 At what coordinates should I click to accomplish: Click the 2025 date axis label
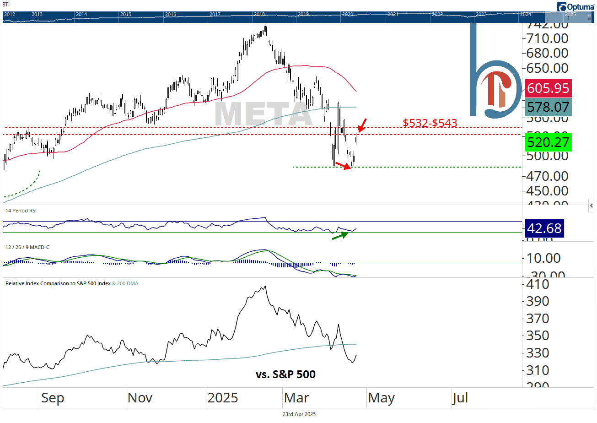tap(222, 398)
